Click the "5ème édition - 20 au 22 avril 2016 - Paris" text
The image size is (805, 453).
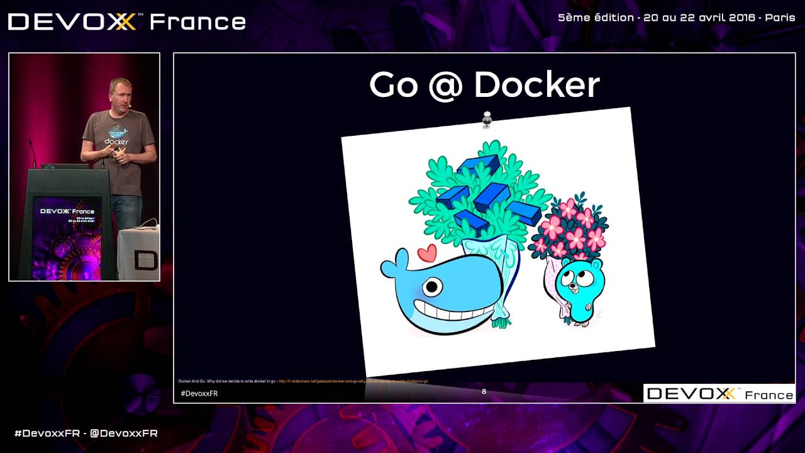click(x=677, y=18)
